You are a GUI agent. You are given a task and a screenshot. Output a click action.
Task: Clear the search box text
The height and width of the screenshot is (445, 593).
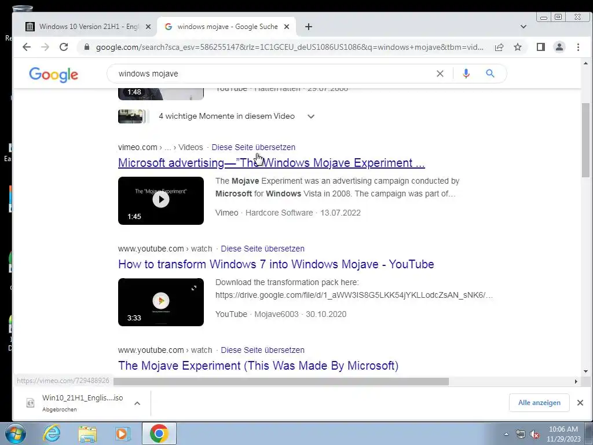(440, 74)
